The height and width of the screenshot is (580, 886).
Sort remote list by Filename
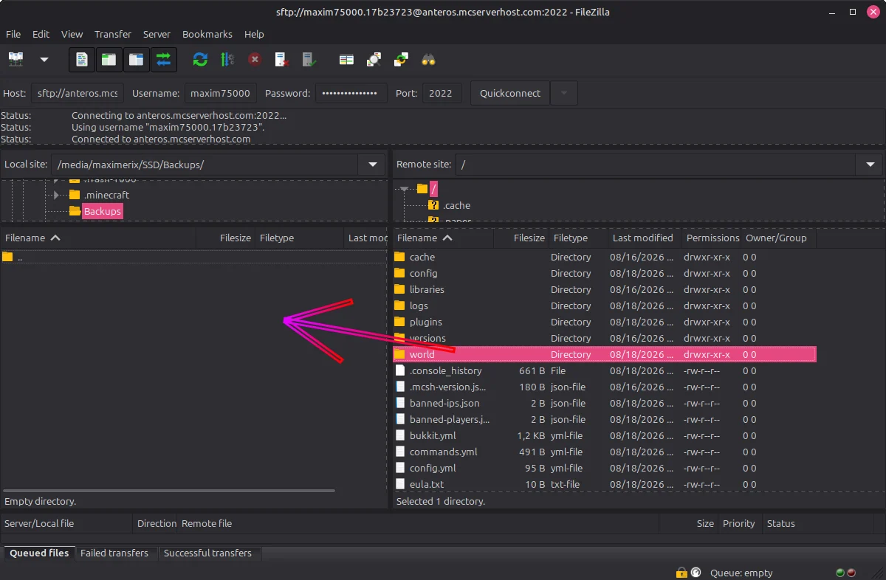coord(443,238)
